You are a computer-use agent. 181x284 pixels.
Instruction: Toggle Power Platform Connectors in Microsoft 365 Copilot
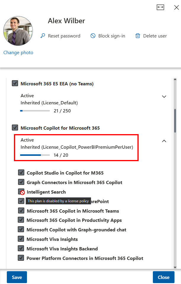tap(21, 258)
